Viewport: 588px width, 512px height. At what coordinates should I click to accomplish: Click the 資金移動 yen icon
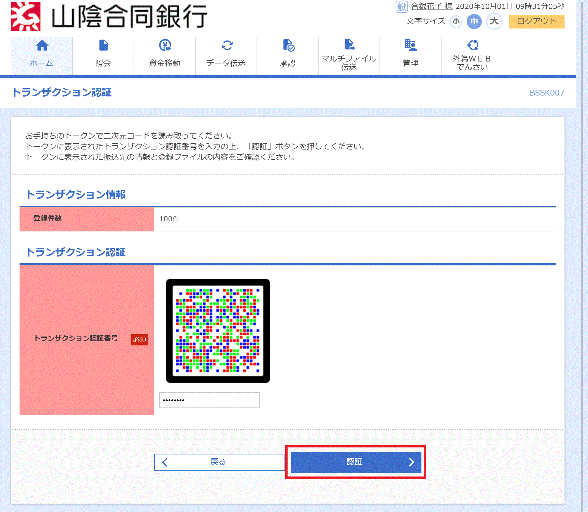(165, 45)
